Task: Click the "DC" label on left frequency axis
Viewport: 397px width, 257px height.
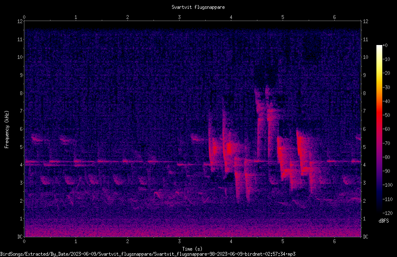Action: point(20,237)
